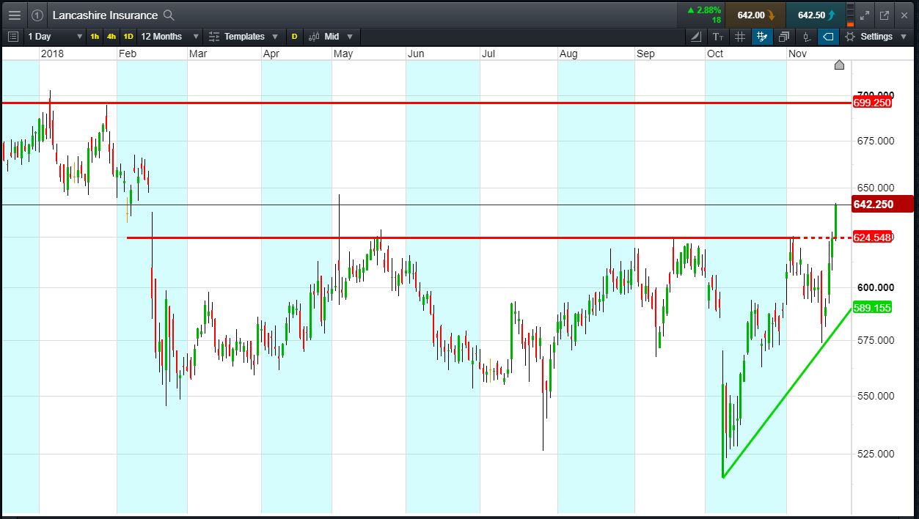Expand the Templates dropdown
Viewport: 919px width, 519px height.
click(243, 36)
